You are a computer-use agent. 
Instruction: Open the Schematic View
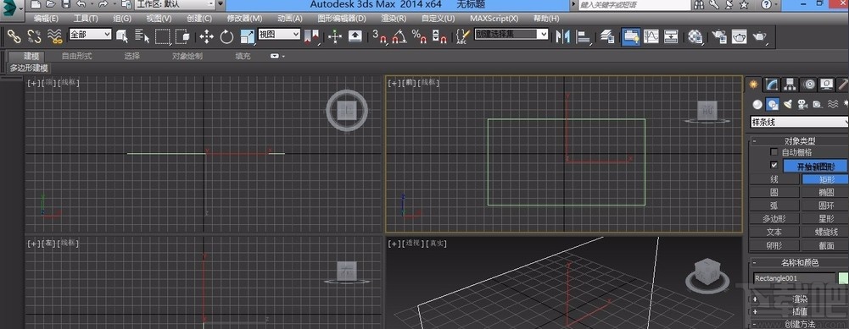click(x=672, y=36)
